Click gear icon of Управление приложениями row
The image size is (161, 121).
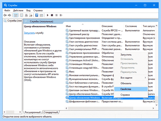[x=67, y=53]
